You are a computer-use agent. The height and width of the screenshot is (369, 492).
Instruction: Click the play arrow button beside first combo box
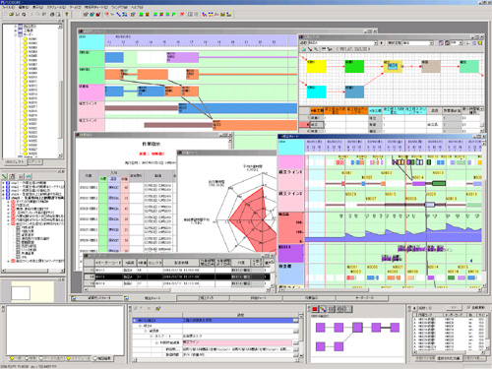(x=382, y=43)
